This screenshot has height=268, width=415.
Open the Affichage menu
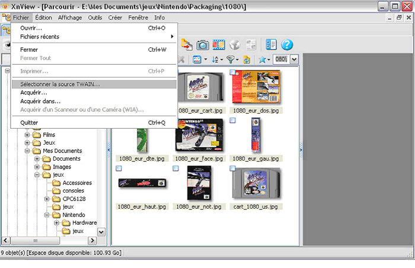point(70,17)
